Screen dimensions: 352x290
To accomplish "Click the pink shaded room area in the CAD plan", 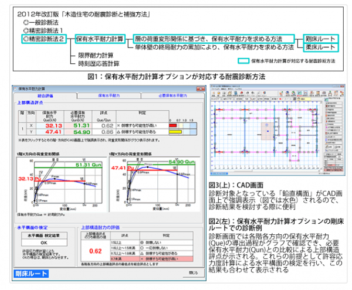I will coord(268,131).
